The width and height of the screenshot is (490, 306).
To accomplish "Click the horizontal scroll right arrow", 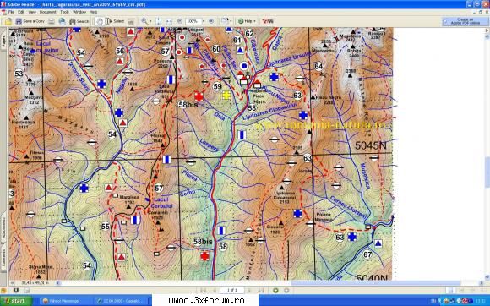I will click(x=482, y=283).
